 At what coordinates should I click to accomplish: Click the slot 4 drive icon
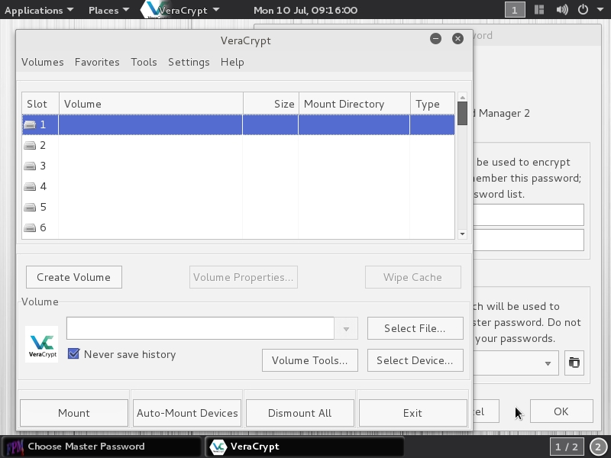[30, 186]
